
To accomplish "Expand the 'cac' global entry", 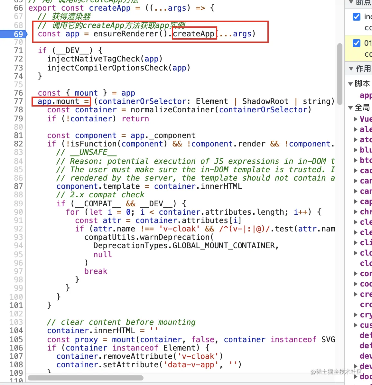I will click(356, 171).
